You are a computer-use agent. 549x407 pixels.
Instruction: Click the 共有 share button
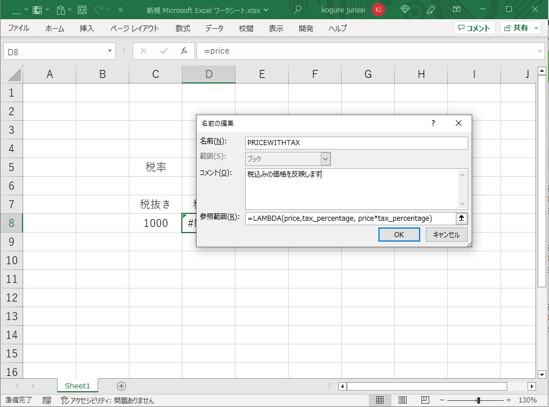coord(516,28)
